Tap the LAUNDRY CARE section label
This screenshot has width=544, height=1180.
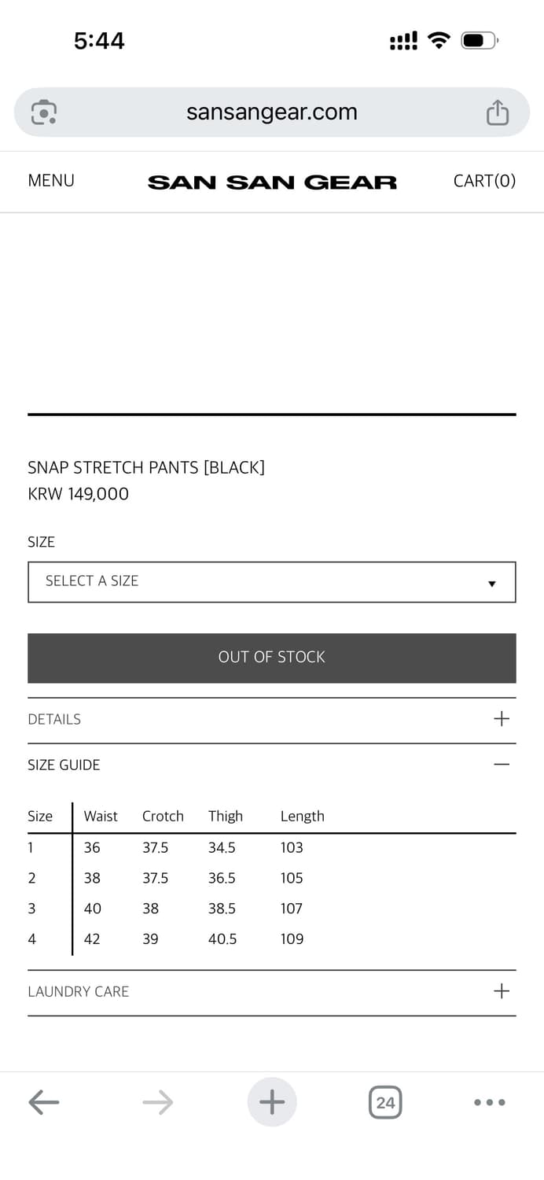click(x=78, y=991)
